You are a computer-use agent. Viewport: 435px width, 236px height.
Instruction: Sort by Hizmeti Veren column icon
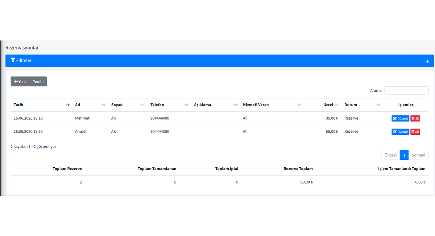(x=300, y=105)
